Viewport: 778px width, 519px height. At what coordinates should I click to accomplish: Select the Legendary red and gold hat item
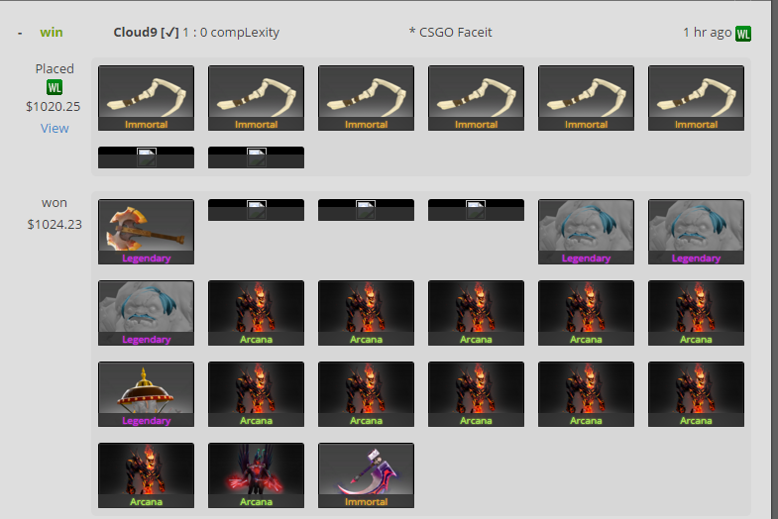146,394
